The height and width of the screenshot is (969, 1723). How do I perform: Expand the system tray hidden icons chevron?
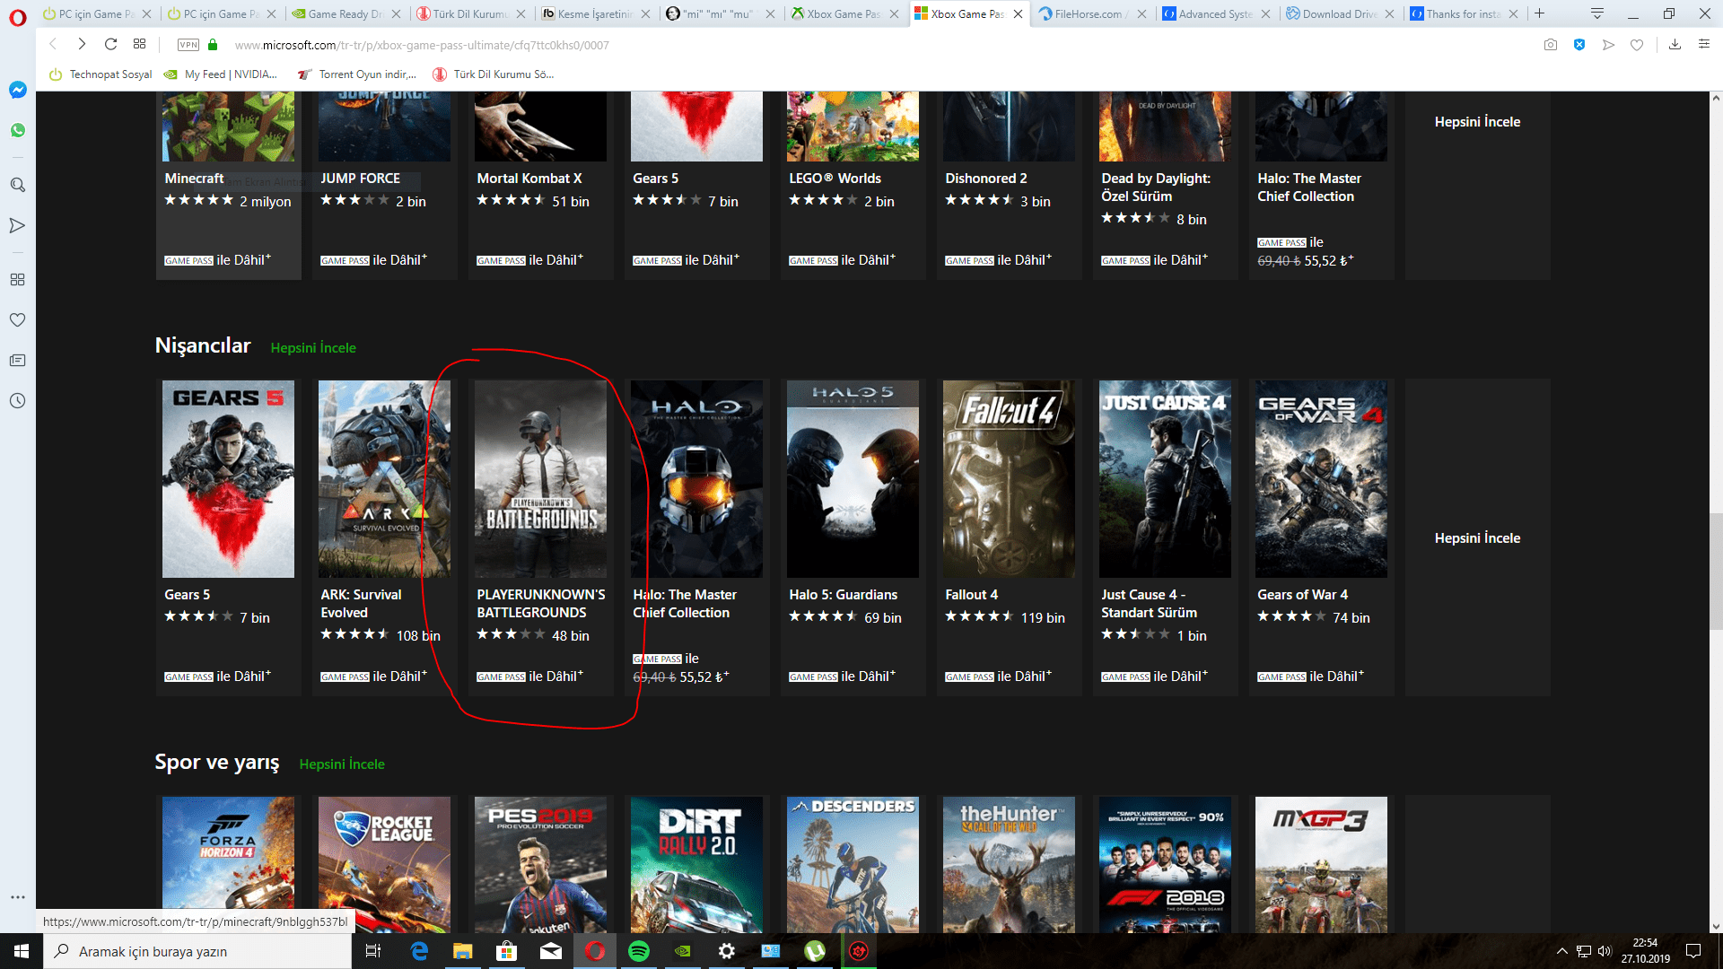(x=1561, y=951)
